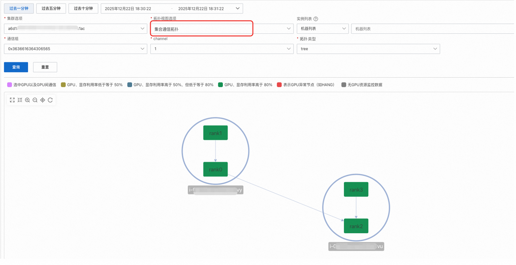Open the 拓扑类型 dropdown showing tree

click(x=368, y=49)
